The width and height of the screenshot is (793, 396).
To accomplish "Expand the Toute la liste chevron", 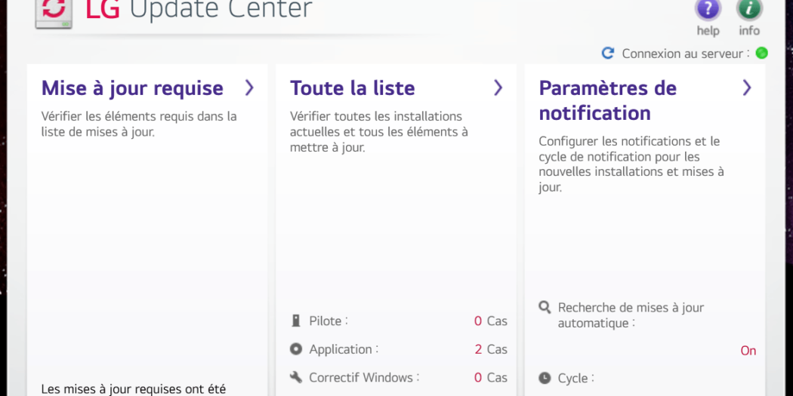I will tap(498, 88).
